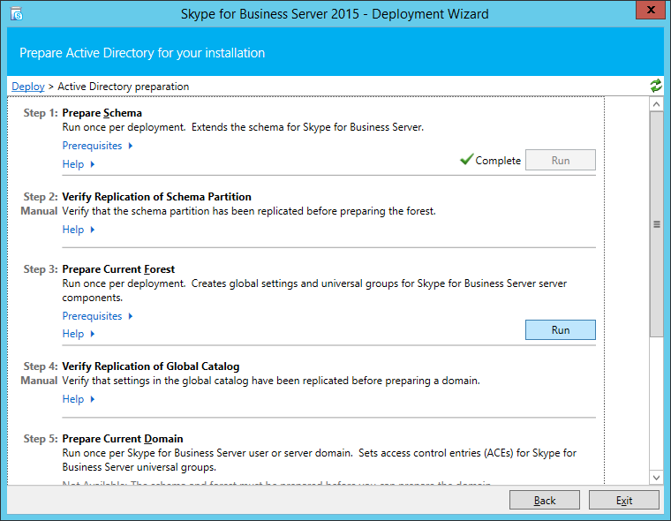
Task: Close the Deployment Wizard window
Action: [651, 10]
